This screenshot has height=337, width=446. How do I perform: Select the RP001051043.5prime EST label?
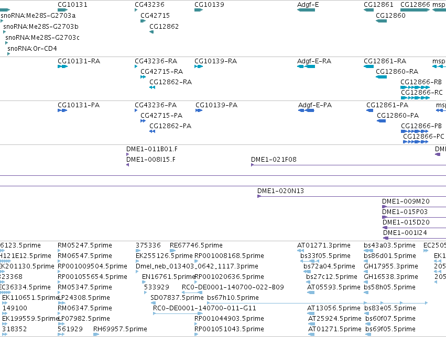pyautogui.click(x=229, y=329)
